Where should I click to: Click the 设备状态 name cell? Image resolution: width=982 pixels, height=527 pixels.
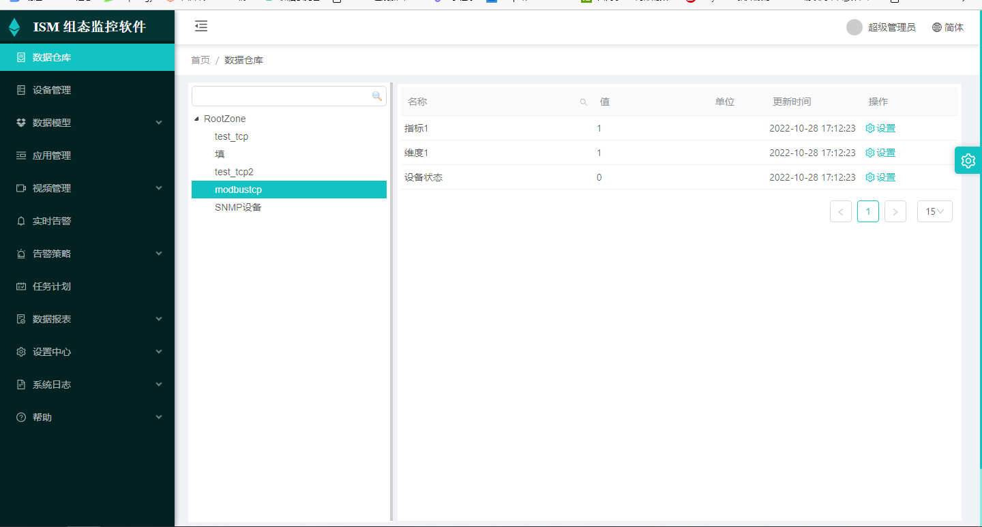tap(423, 177)
